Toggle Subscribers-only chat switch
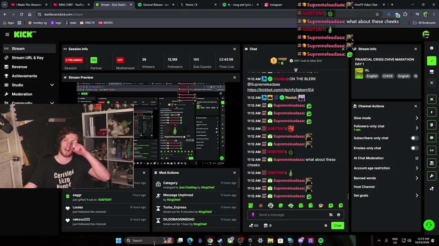 [x=415, y=138]
